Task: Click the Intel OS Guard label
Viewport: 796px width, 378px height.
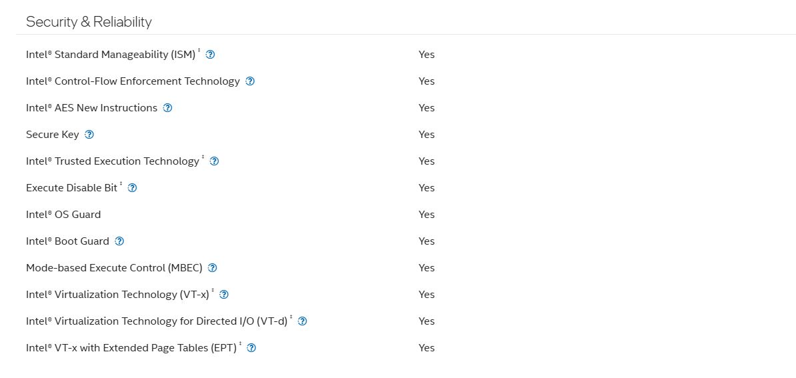Action: [63, 214]
